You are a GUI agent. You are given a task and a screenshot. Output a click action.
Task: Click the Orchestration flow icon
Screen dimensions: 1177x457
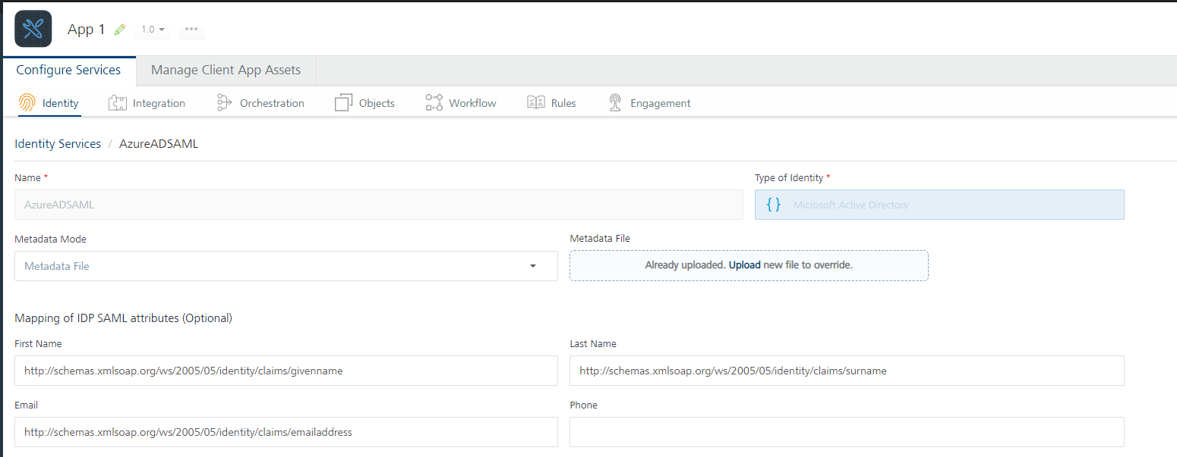point(224,103)
